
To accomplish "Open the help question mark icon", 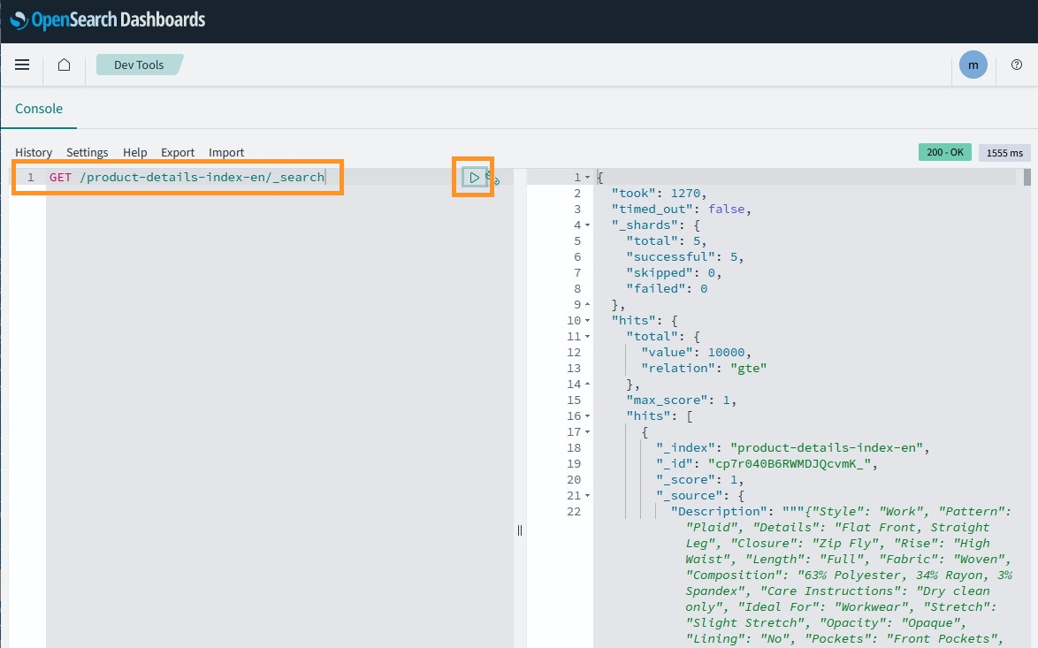I will pyautogui.click(x=1017, y=65).
